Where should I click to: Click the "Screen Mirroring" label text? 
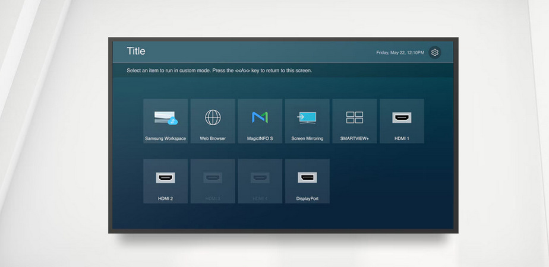click(307, 139)
